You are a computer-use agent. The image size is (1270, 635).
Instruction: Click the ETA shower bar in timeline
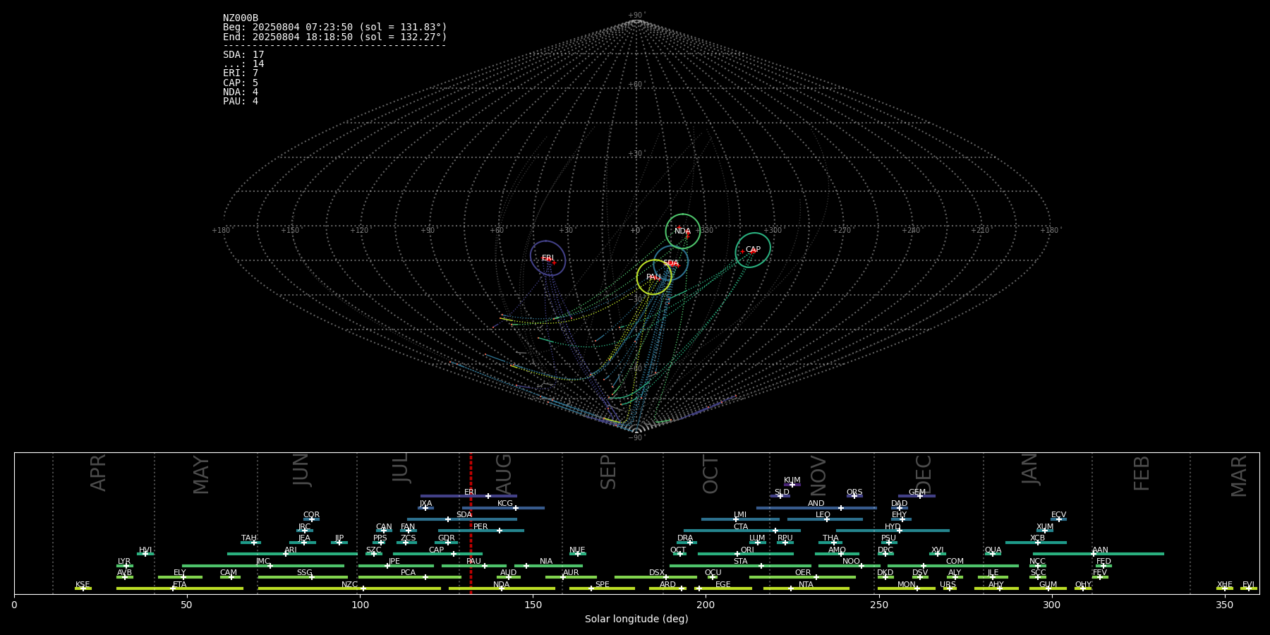coord(180,588)
